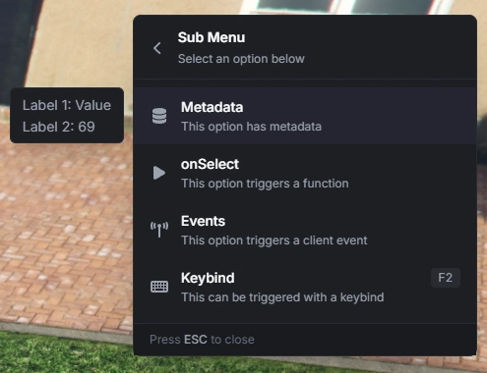Click 'This can be triggered with a keybind'

[x=282, y=297]
